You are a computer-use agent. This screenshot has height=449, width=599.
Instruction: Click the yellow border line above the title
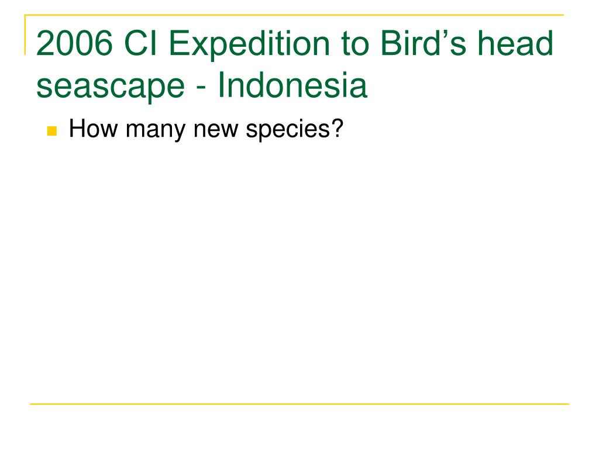point(294,15)
